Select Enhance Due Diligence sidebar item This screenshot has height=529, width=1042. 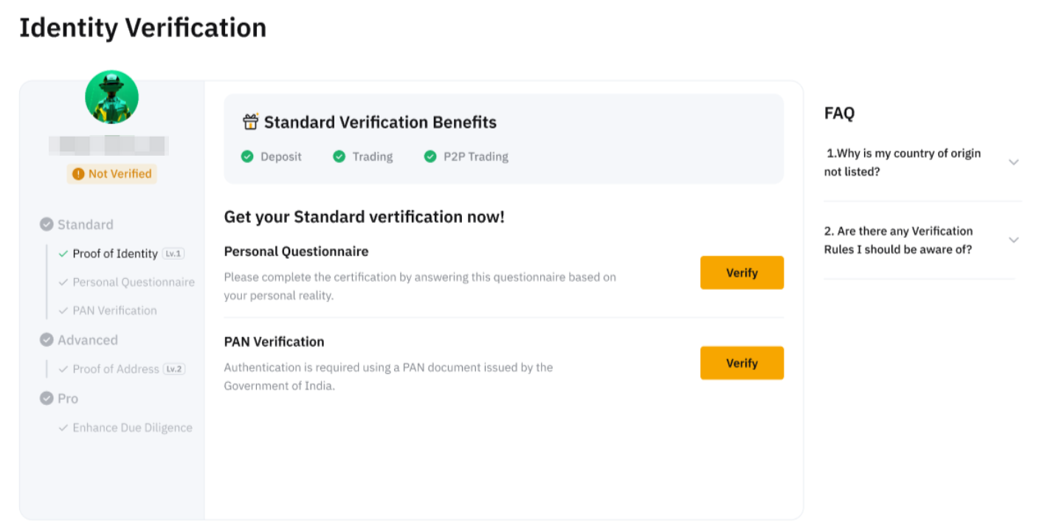[131, 427]
